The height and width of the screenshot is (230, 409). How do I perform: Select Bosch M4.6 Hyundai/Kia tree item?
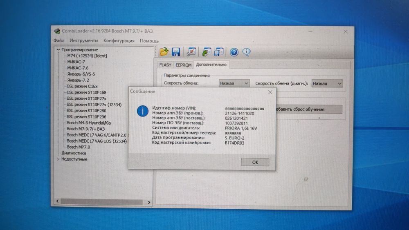pyautogui.click(x=89, y=123)
